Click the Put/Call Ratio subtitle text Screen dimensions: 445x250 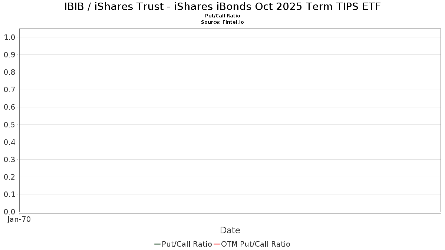pos(222,16)
